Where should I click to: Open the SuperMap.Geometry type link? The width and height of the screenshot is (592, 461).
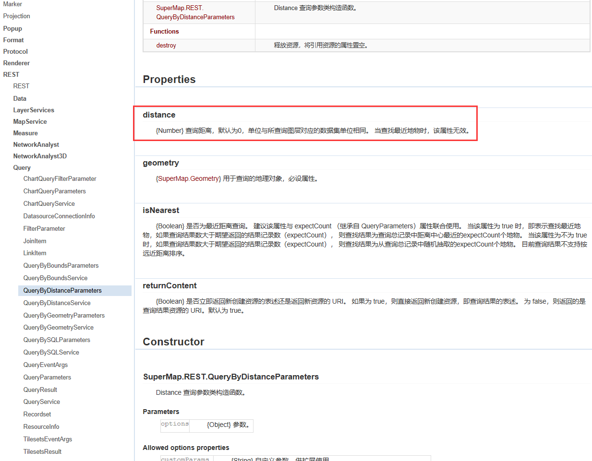point(188,178)
